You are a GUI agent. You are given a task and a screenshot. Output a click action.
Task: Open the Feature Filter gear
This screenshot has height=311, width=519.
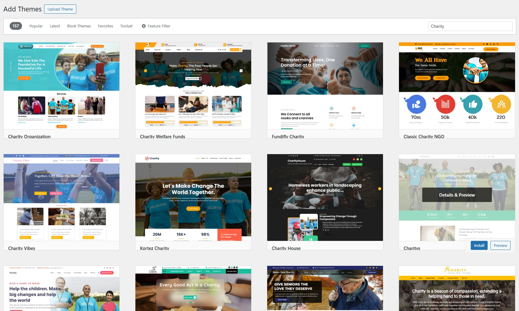click(144, 26)
